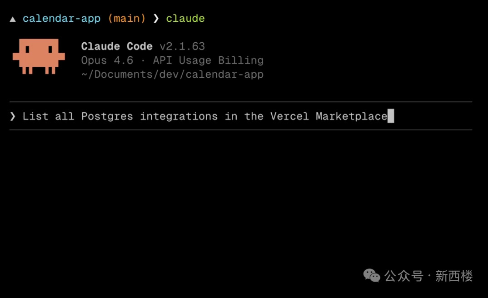Click the v2.1.63 version number
The image size is (488, 298).
pos(182,46)
